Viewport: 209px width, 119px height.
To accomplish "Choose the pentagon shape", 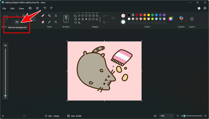I will (83, 16).
